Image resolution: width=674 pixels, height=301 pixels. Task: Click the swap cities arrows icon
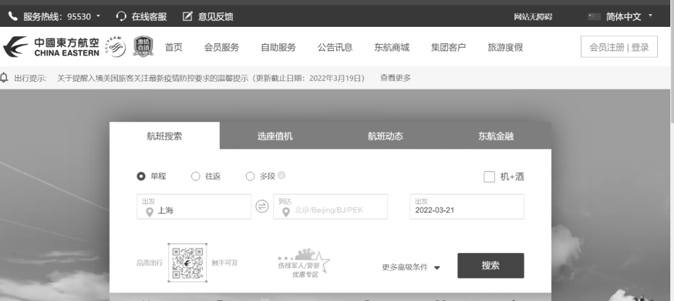[262, 207]
